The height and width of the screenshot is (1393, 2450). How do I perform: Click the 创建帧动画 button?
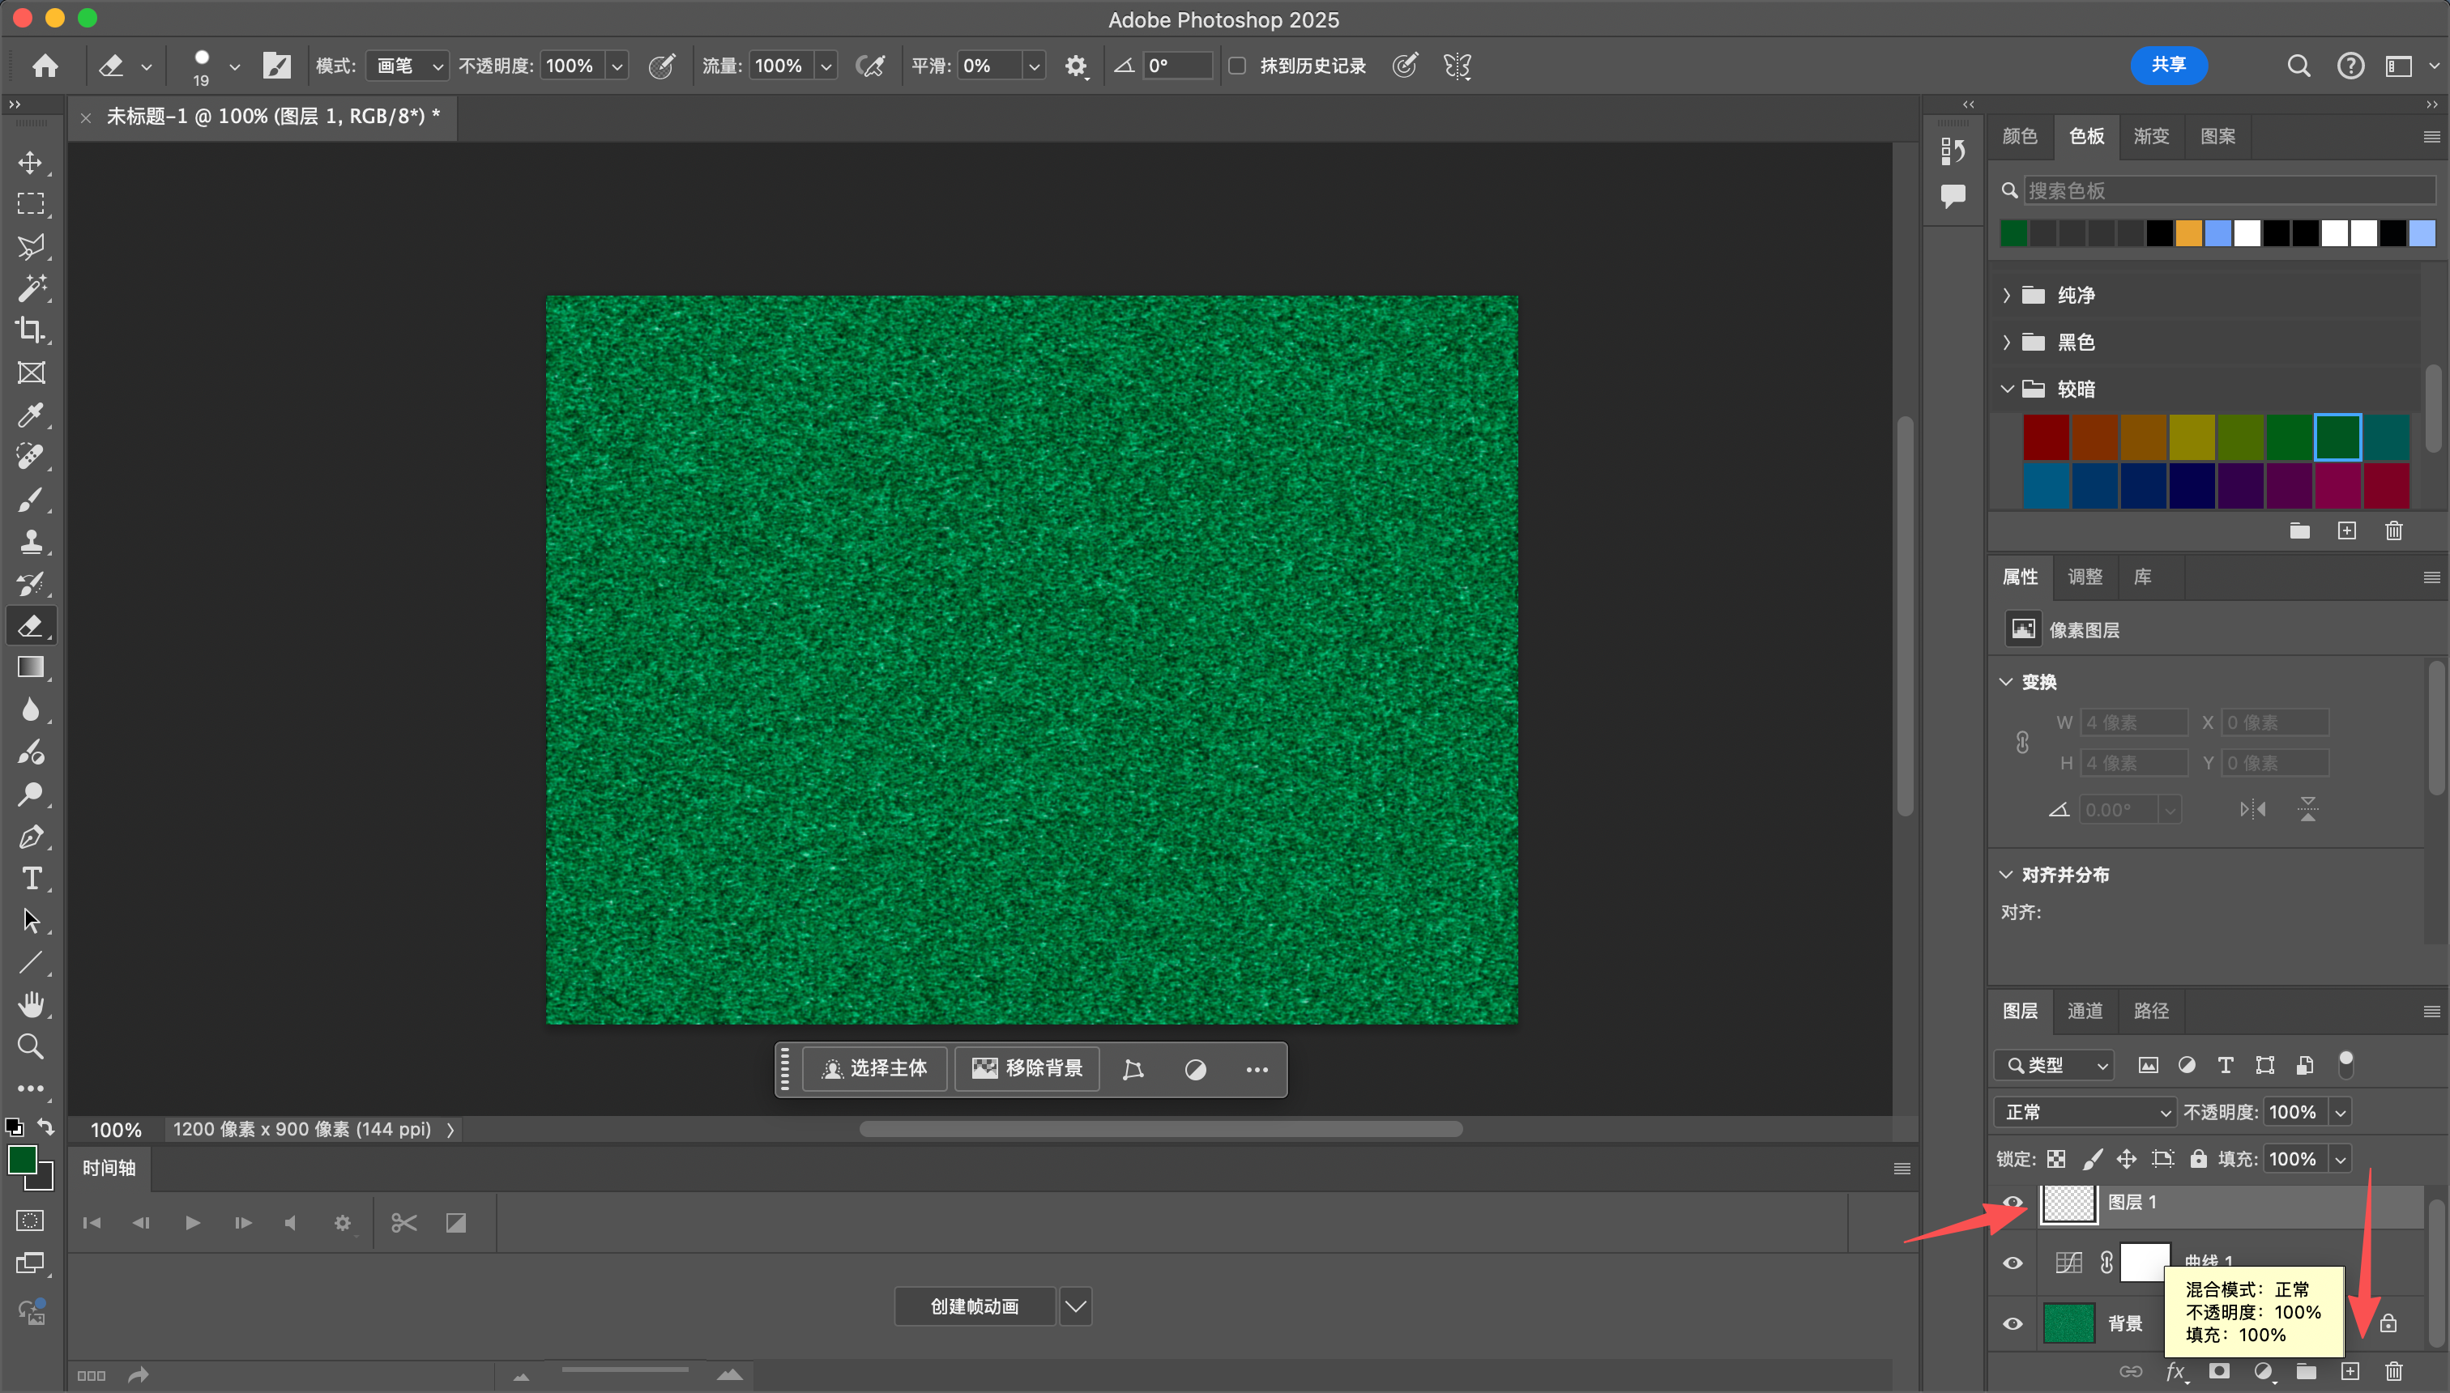coord(975,1306)
